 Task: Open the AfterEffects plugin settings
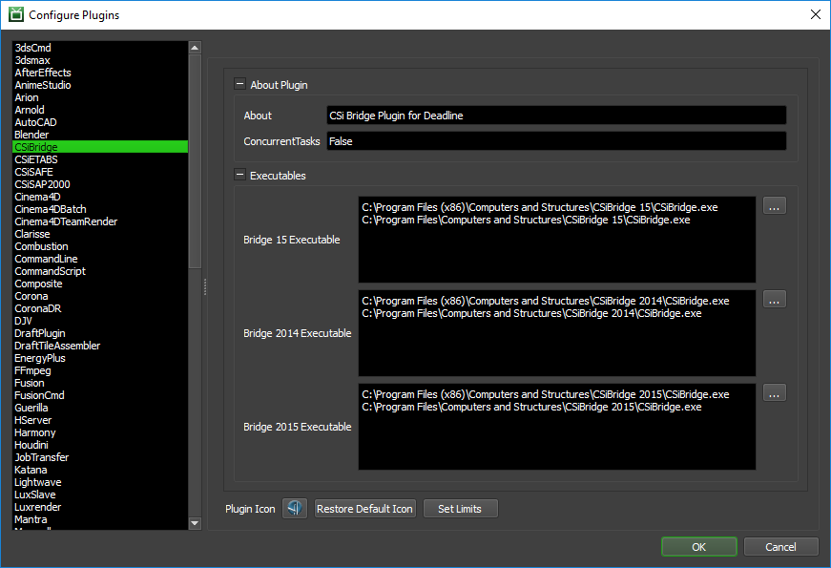tap(43, 73)
